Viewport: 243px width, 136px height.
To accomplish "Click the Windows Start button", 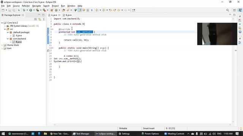I will click(x=3, y=134).
